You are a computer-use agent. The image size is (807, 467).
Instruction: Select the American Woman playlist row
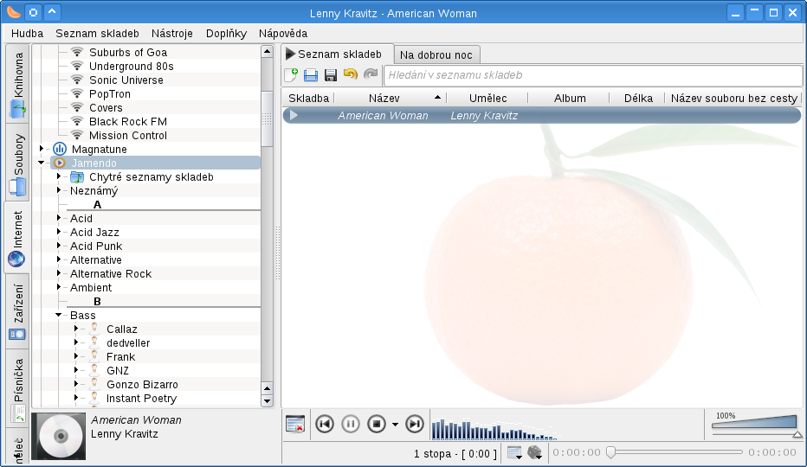pos(542,116)
